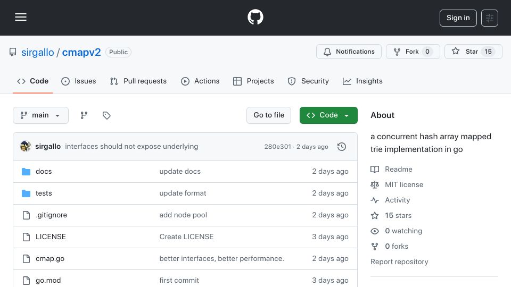The height and width of the screenshot is (287, 511).
Task: Open the 'first commit' commit message
Action: [179, 281]
